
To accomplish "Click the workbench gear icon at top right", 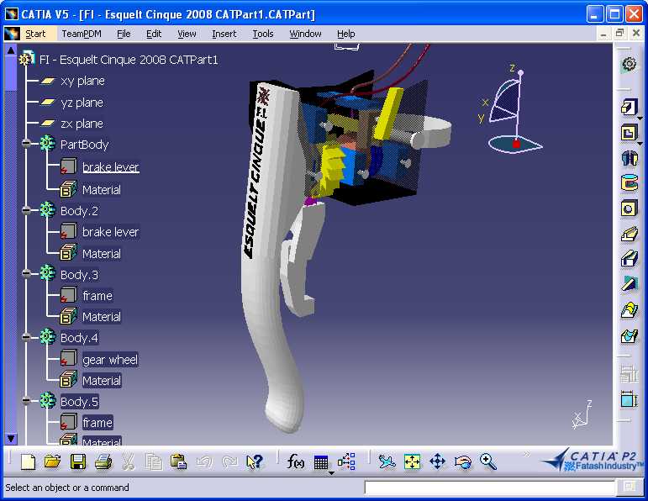I will point(629,64).
